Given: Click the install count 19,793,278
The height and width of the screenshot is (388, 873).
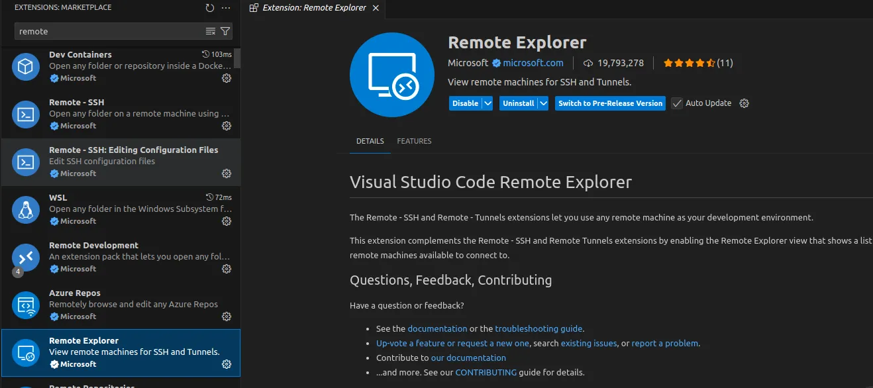Looking at the screenshot, I should coord(613,64).
